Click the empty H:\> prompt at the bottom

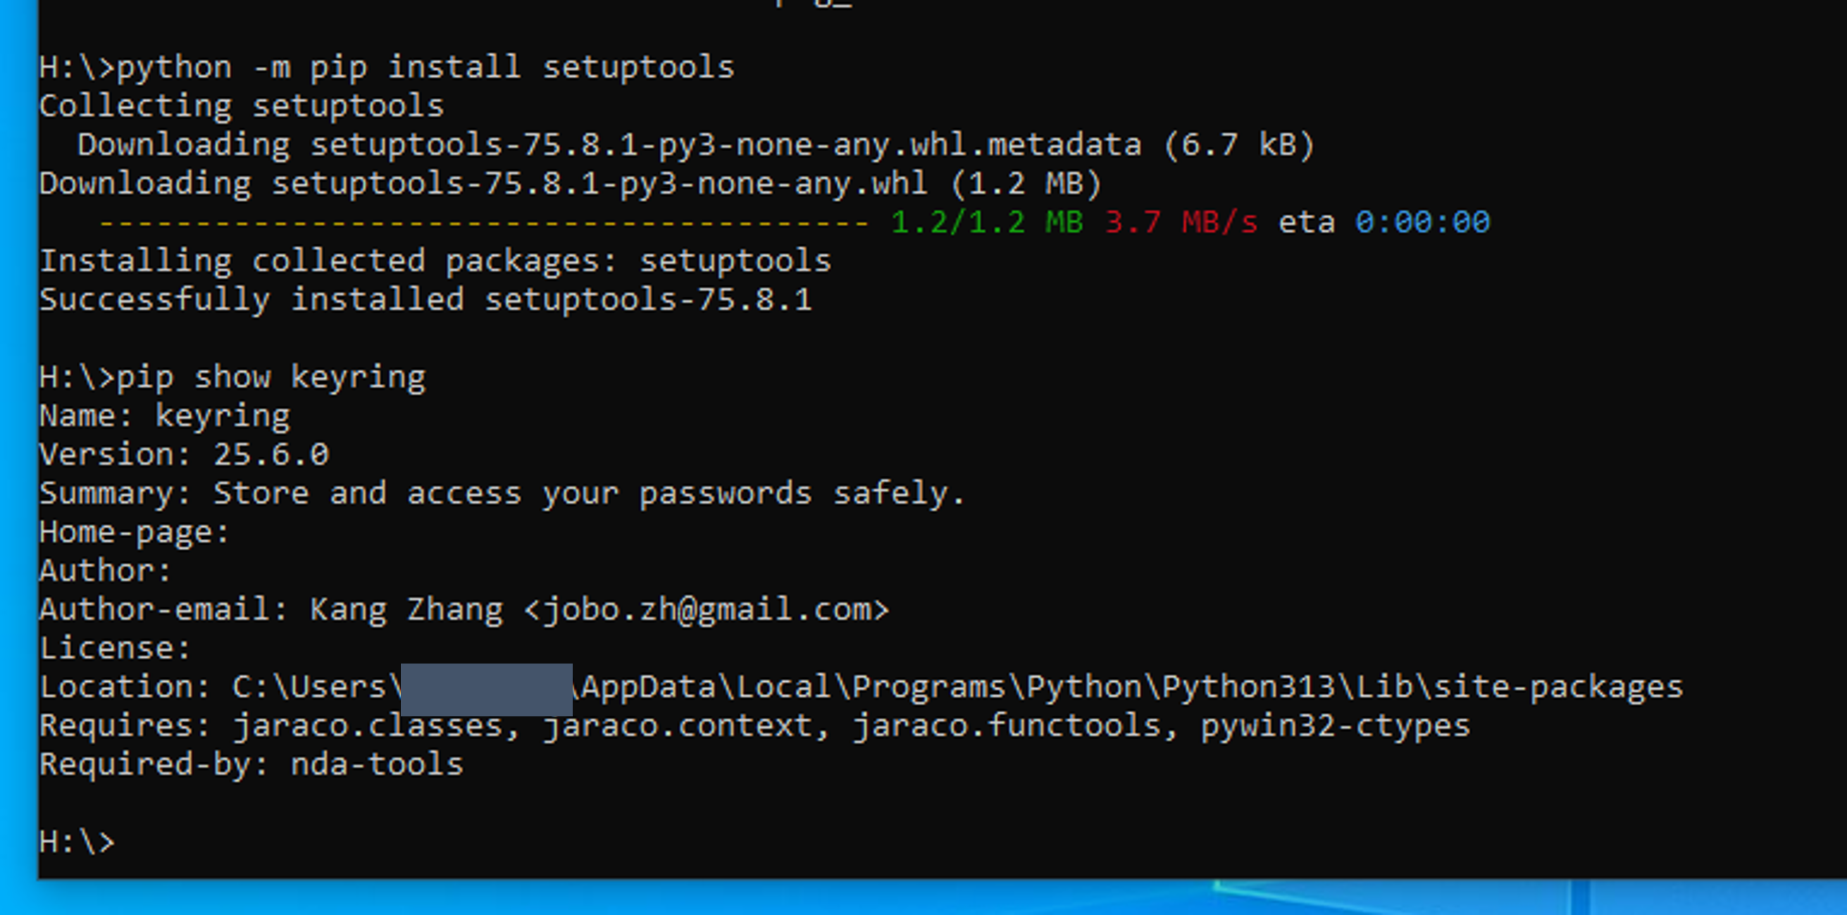pos(76,842)
